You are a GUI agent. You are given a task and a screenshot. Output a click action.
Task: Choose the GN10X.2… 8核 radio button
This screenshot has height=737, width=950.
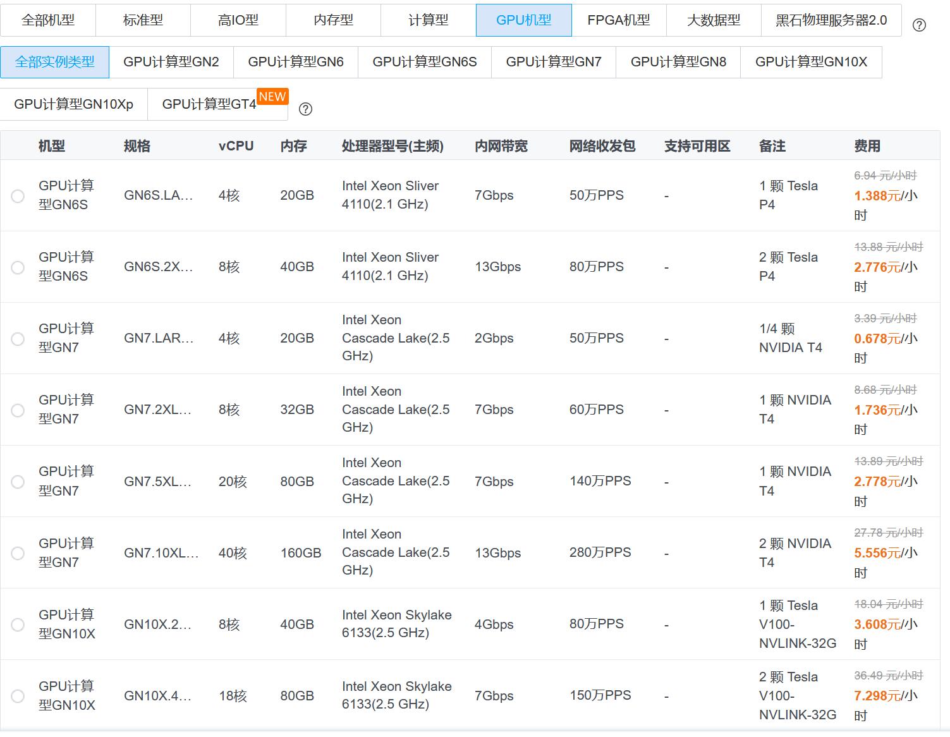click(18, 624)
